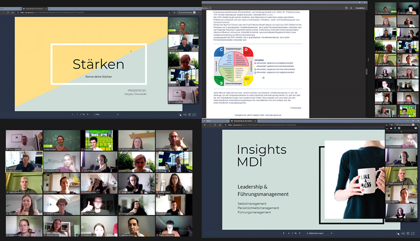Open the slide list dropdown under the Stärken slide
The width and height of the screenshot is (420, 241).
click(106, 114)
